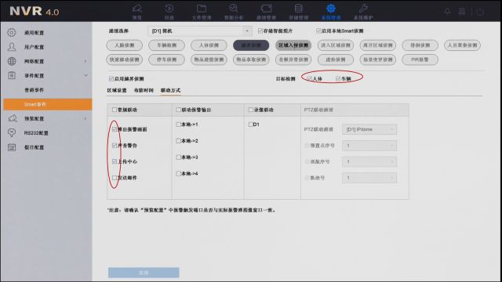The width and height of the screenshot is (502, 282).
Task: Check the 本地->3 alarm output checkbox
Action: tap(178, 157)
